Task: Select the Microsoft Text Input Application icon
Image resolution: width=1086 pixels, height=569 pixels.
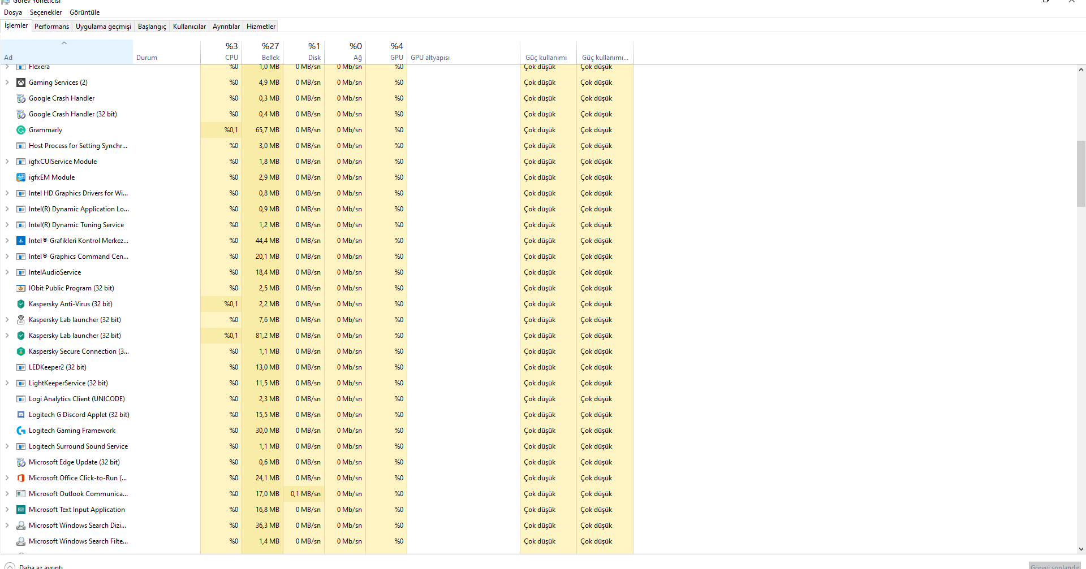Action: pyautogui.click(x=21, y=510)
